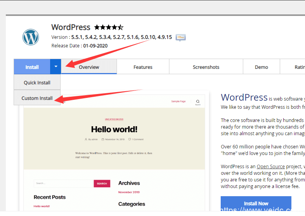This screenshot has width=305, height=216.
Task: Click the search magnifier in demo preview
Action: click(x=198, y=102)
